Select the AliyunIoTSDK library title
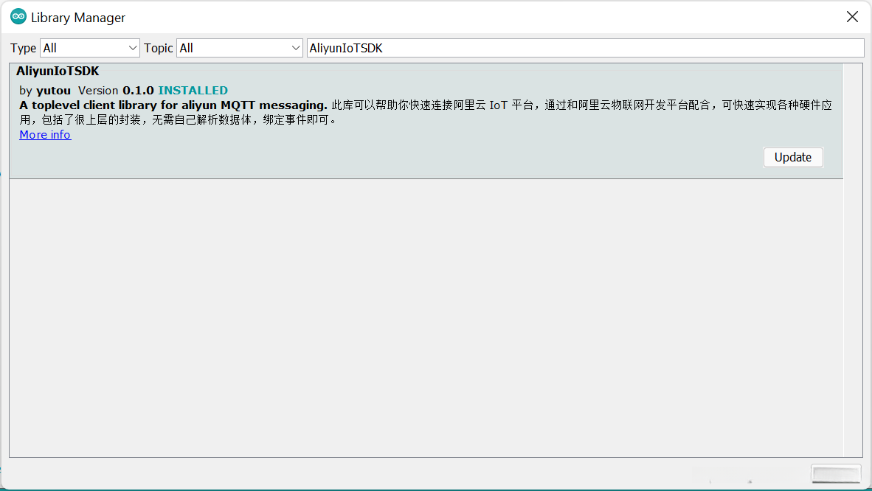This screenshot has width=872, height=491. coord(58,72)
